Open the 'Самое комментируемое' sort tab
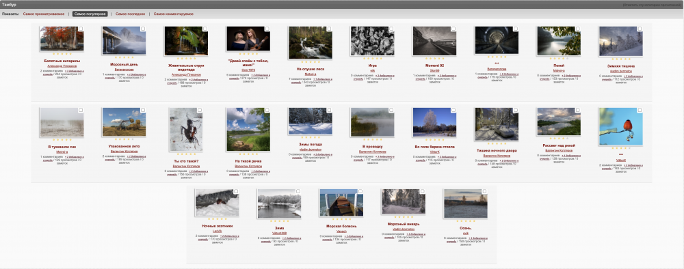 click(x=174, y=14)
